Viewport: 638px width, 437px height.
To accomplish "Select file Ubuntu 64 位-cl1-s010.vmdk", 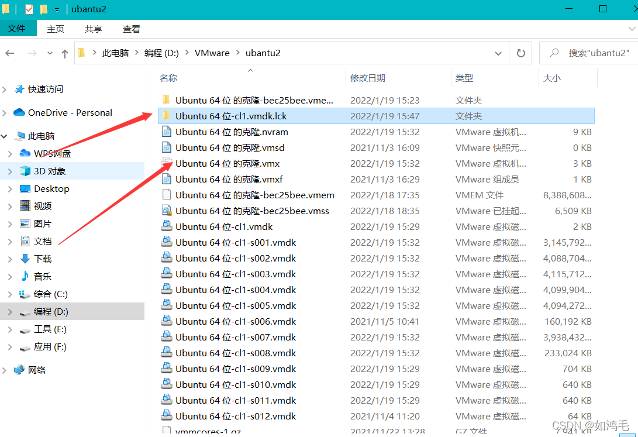I will 236,384.
